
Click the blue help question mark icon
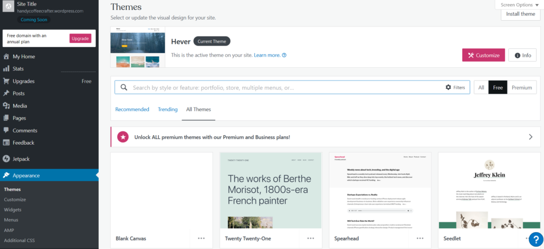click(536, 239)
